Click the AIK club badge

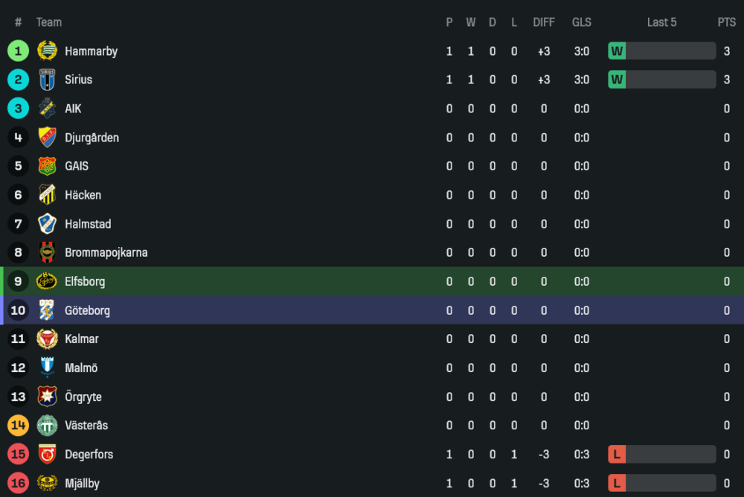[47, 109]
